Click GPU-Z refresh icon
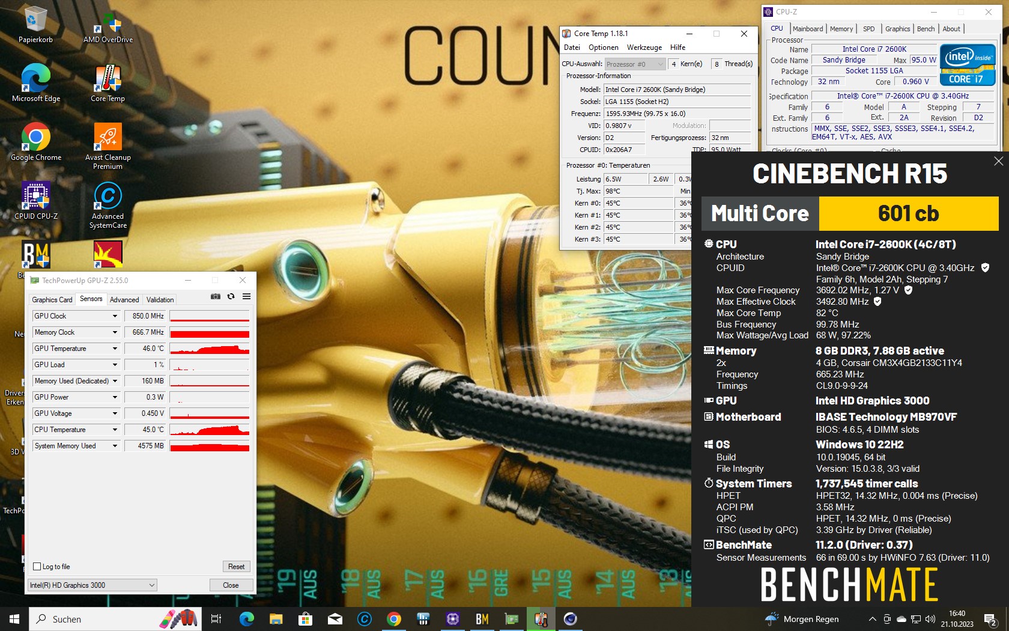This screenshot has height=631, width=1009. point(231,296)
